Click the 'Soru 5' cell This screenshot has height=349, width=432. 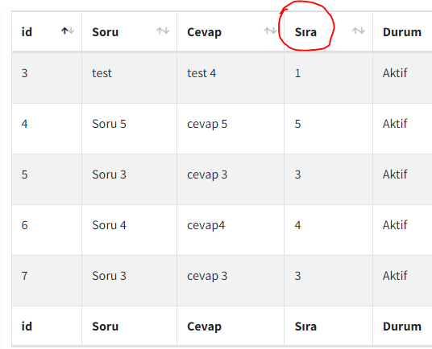coord(109,124)
